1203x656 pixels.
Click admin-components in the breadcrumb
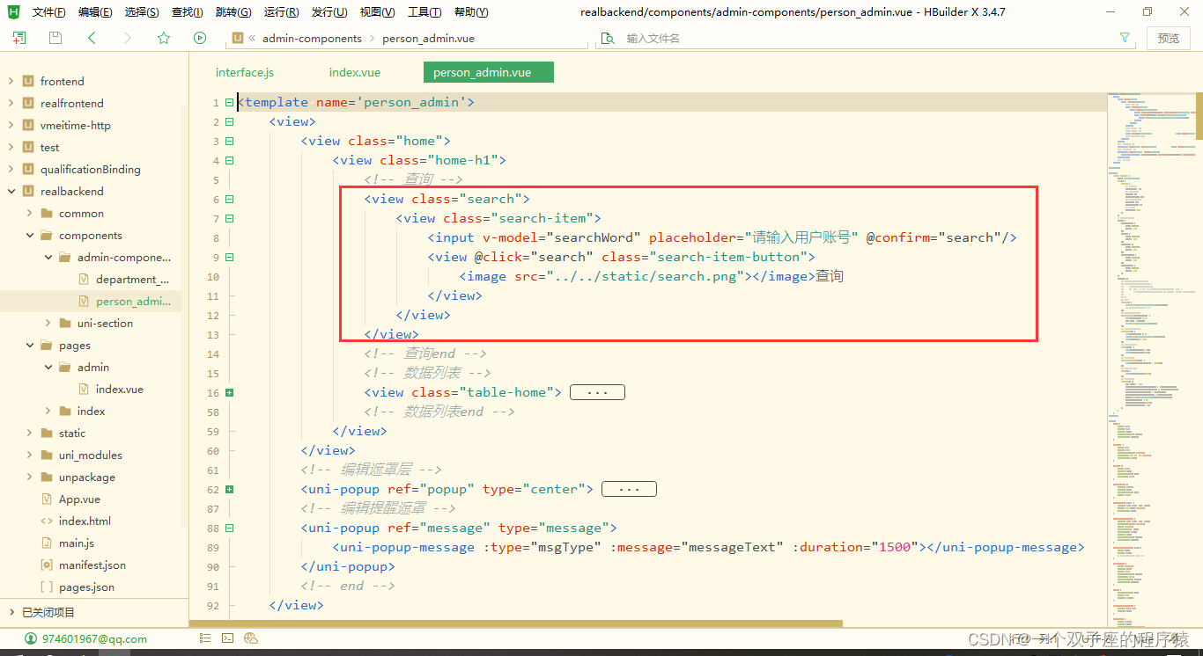tap(312, 39)
